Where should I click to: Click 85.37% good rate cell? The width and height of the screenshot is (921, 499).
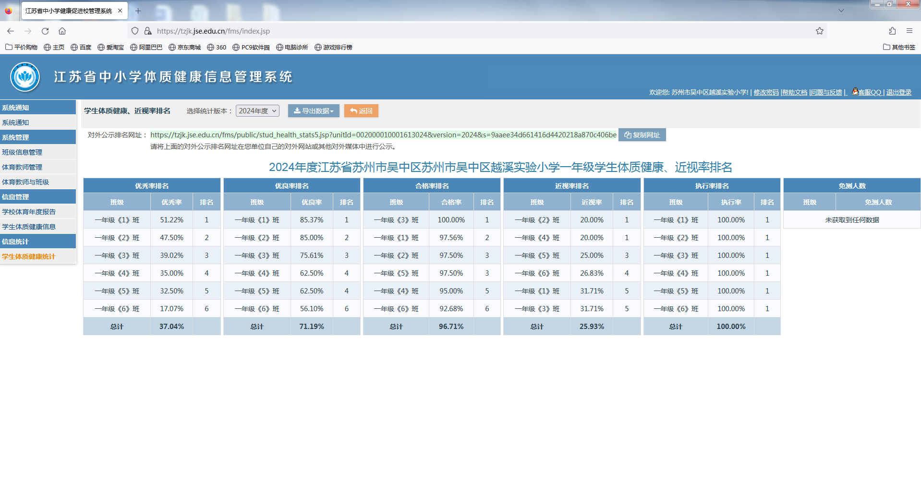(x=312, y=220)
